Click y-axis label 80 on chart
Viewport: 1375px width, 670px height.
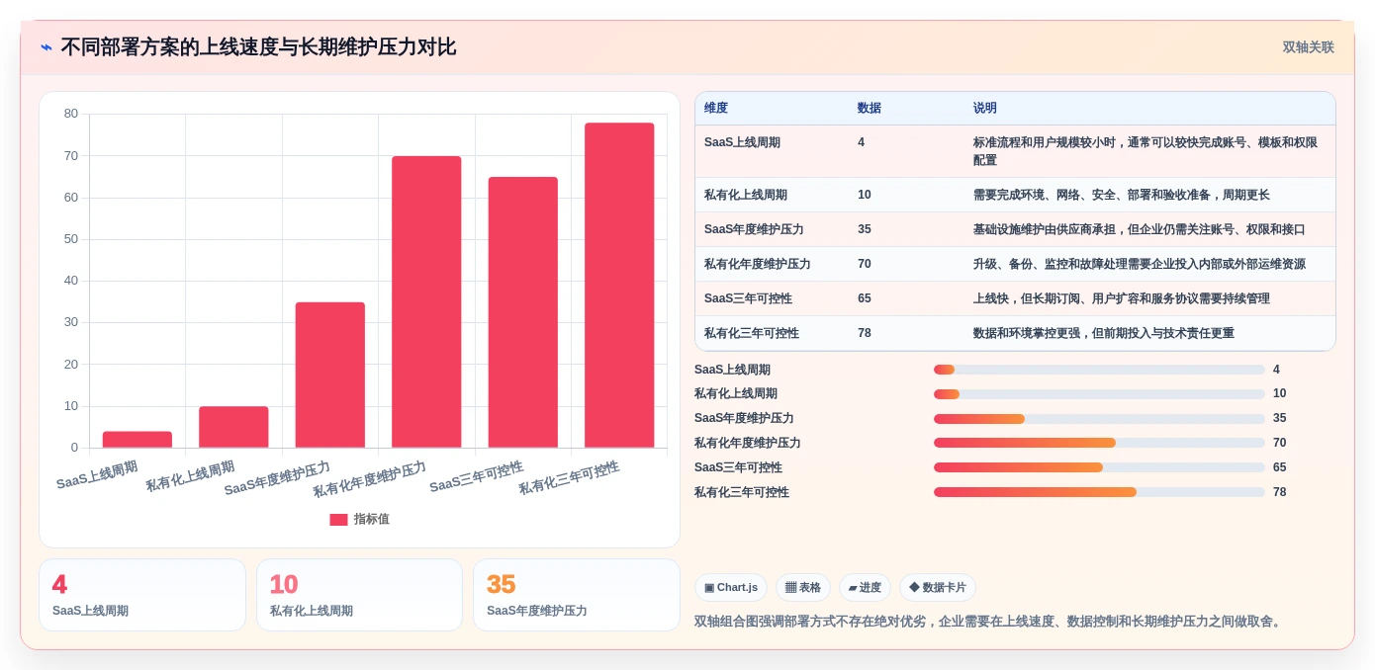pos(71,114)
